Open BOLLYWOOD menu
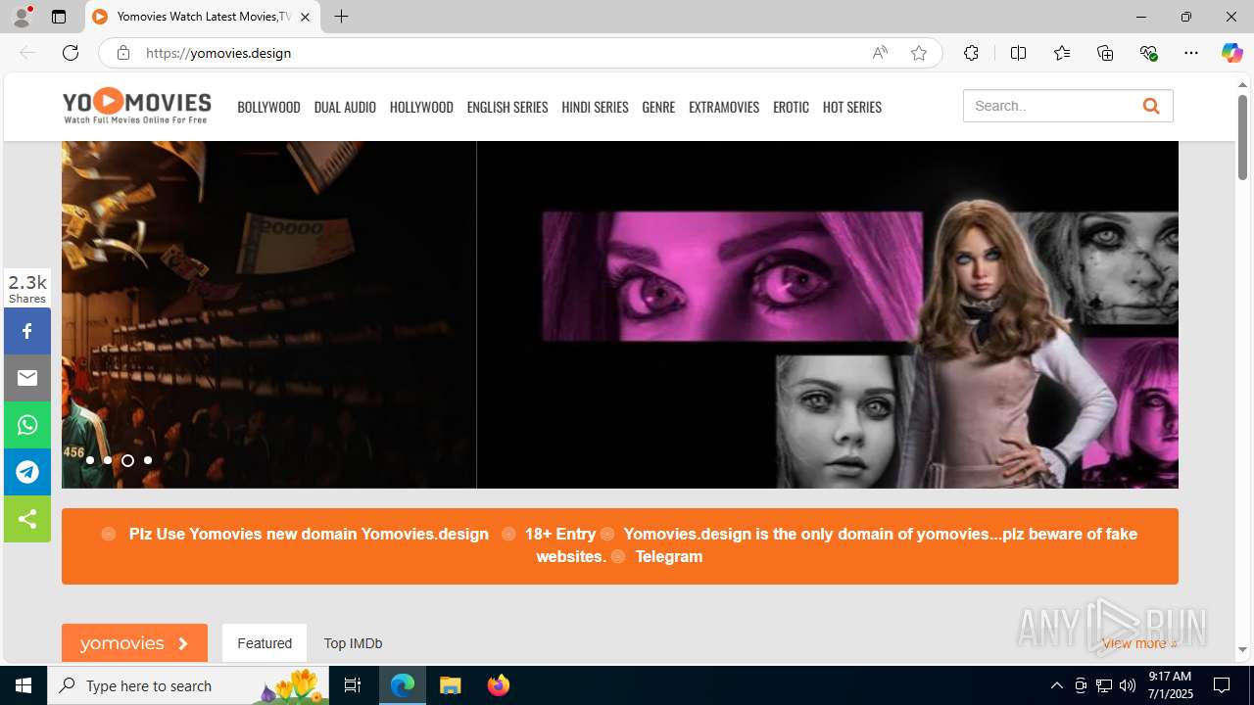The height and width of the screenshot is (705, 1254). pyautogui.click(x=268, y=107)
